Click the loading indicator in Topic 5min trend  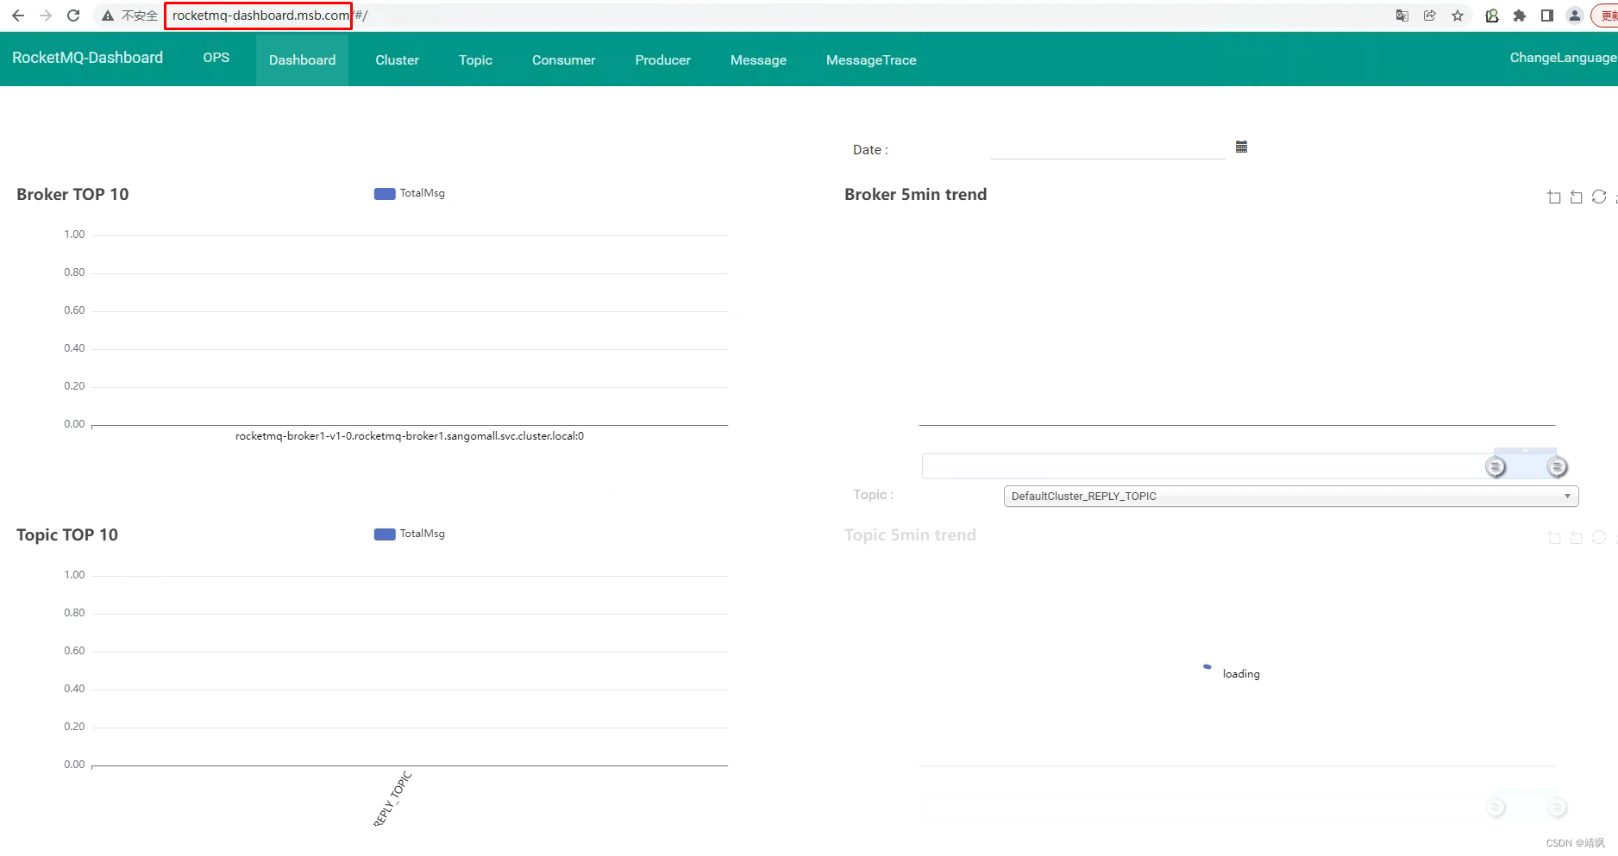pos(1232,672)
